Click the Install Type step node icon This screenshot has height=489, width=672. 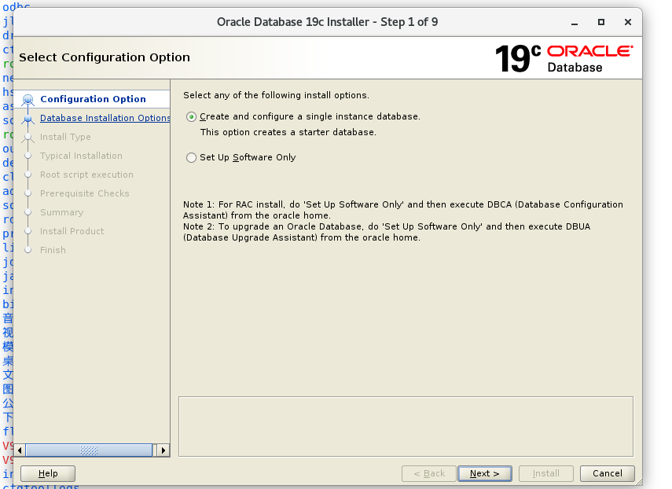28,137
